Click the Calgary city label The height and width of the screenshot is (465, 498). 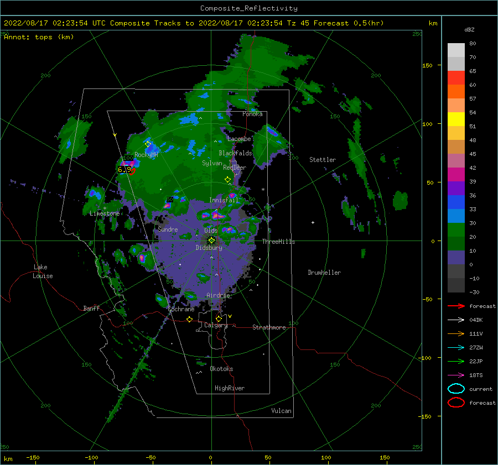216,325
